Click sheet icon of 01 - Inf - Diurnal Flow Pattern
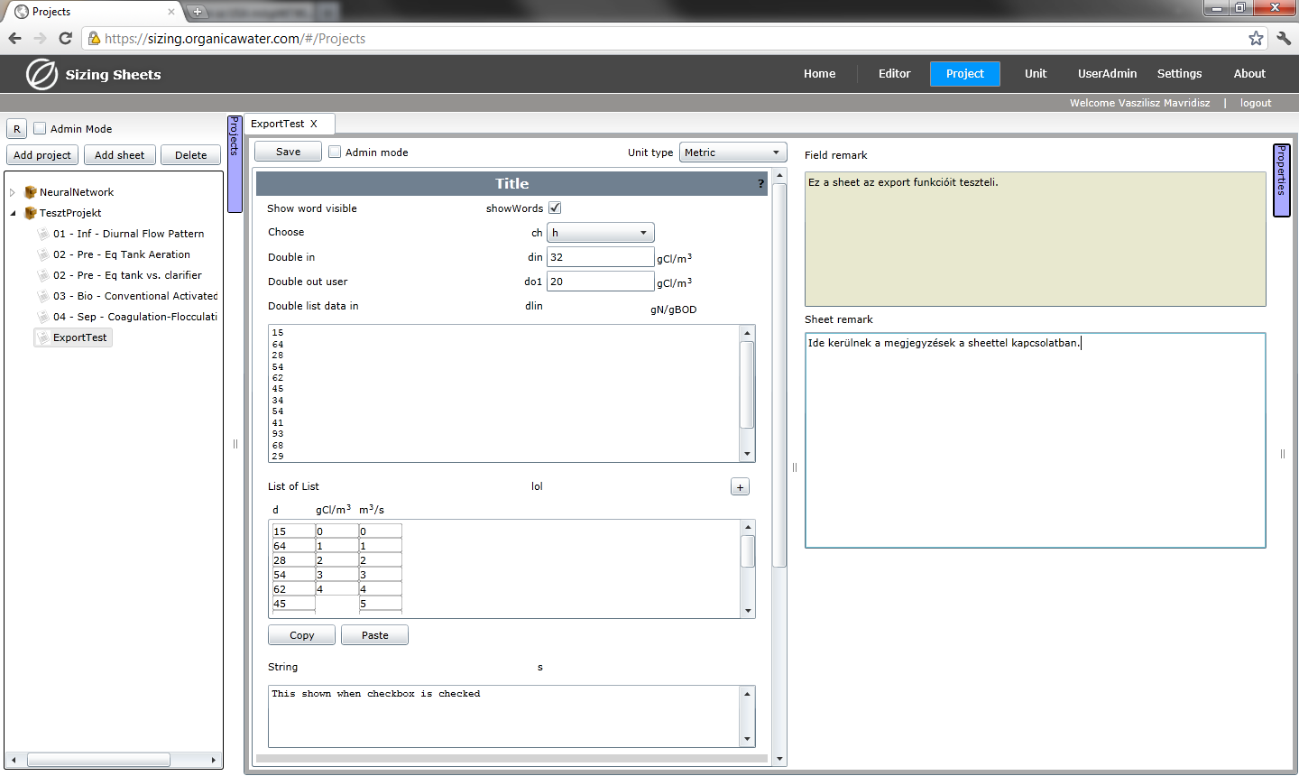 point(43,234)
